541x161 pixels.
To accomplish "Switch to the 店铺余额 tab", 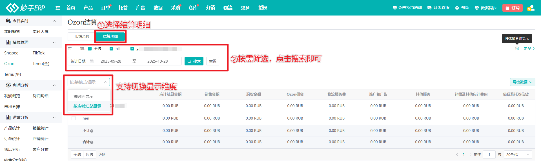I will point(82,36).
